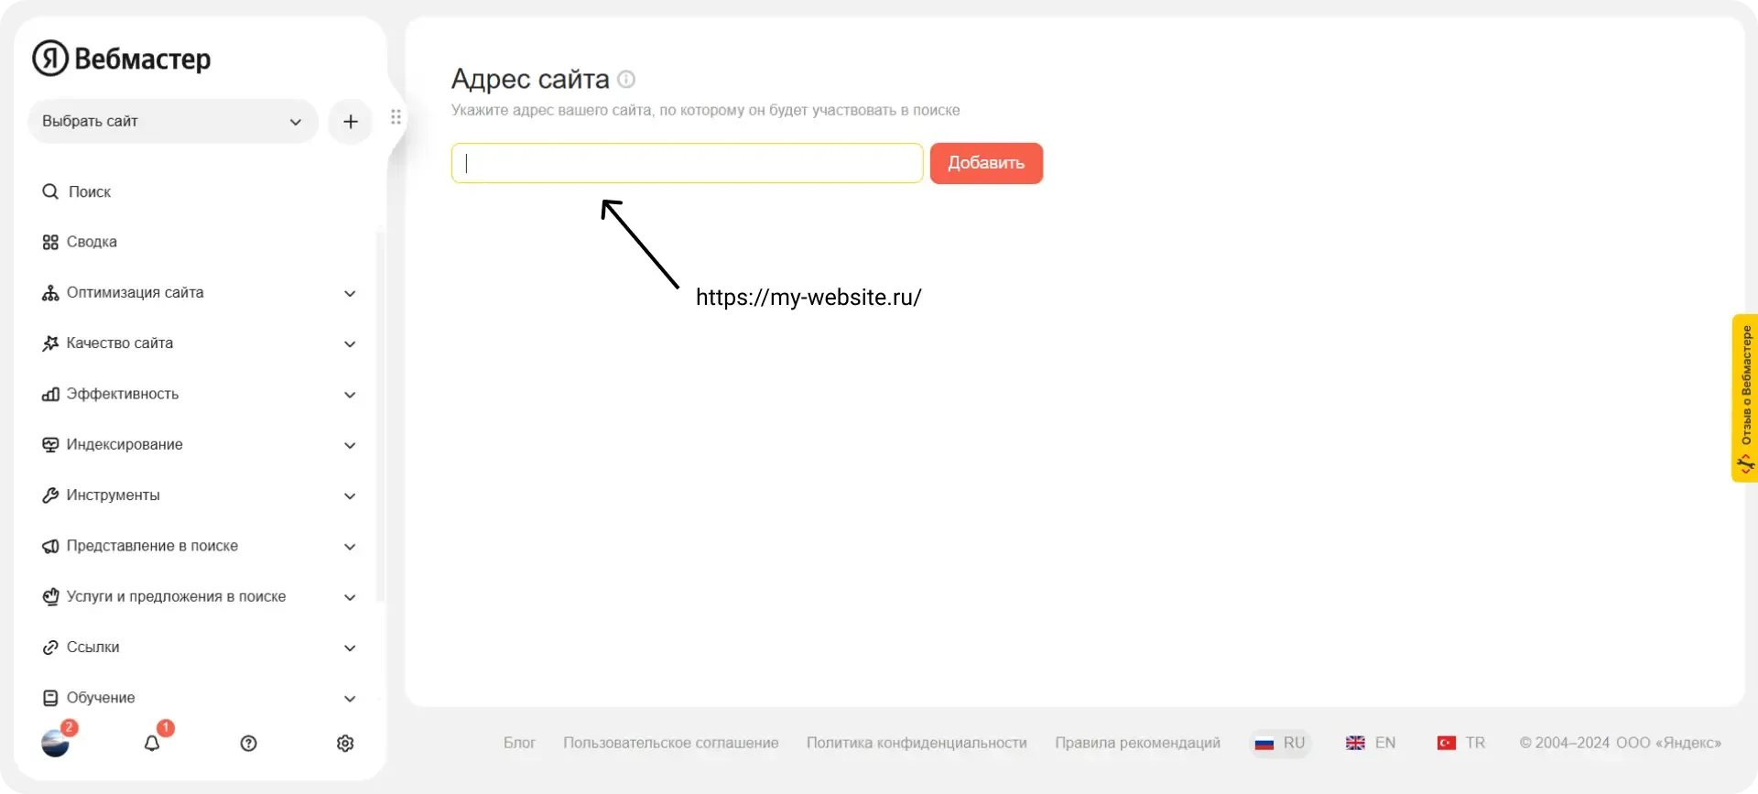
Task: Open the help question mark icon
Action: click(x=248, y=743)
